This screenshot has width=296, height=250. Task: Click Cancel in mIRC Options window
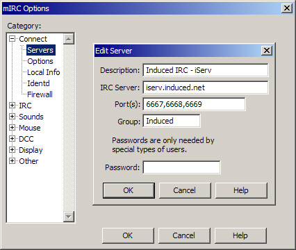[x=184, y=235]
